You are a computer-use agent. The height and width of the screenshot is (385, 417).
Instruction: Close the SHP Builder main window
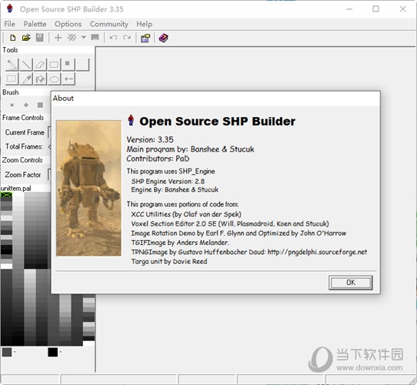pos(402,8)
